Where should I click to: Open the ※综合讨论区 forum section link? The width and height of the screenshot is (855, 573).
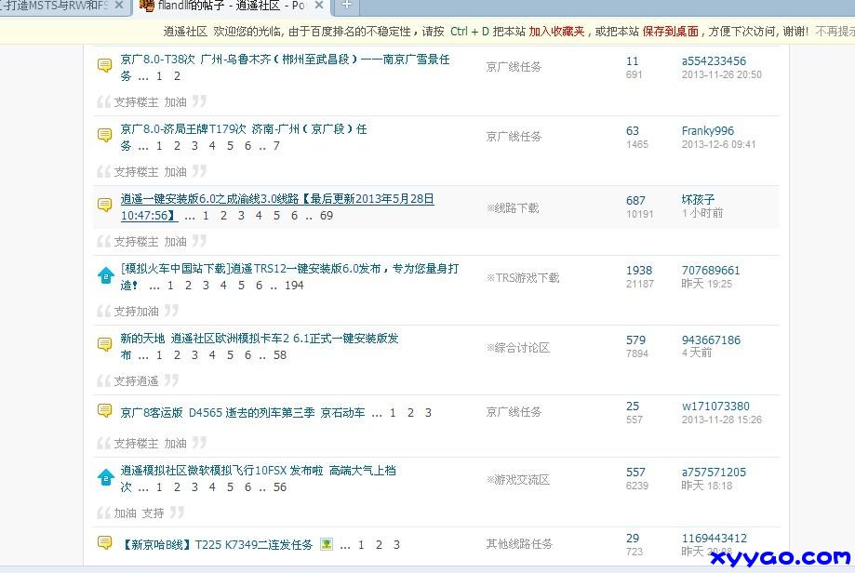[517, 348]
